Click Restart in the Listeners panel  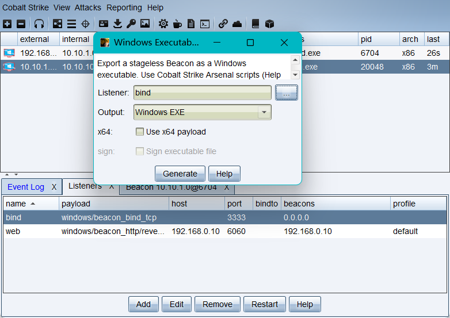tap(265, 304)
